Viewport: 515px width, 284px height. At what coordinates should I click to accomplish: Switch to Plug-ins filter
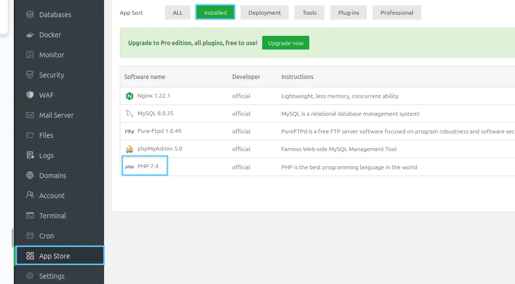(349, 12)
